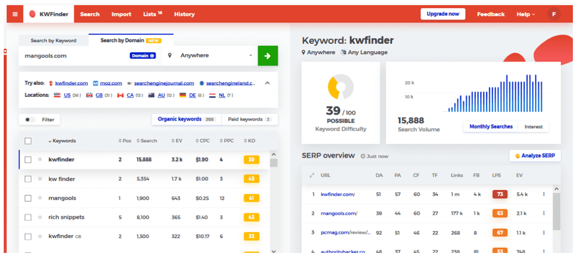Open options menu for mangools.com result
The height and width of the screenshot is (264, 575).
544,213
